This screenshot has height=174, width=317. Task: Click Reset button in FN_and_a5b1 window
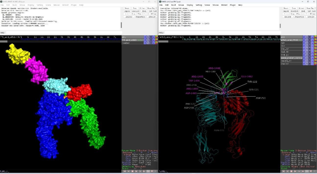[x=127, y=8]
